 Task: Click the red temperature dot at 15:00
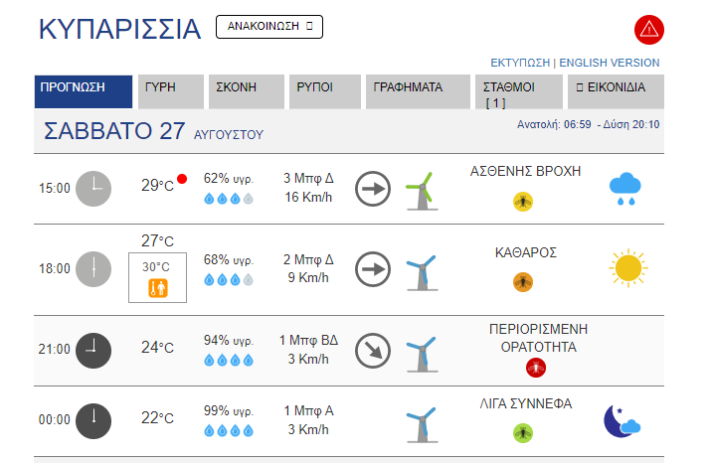(x=182, y=179)
